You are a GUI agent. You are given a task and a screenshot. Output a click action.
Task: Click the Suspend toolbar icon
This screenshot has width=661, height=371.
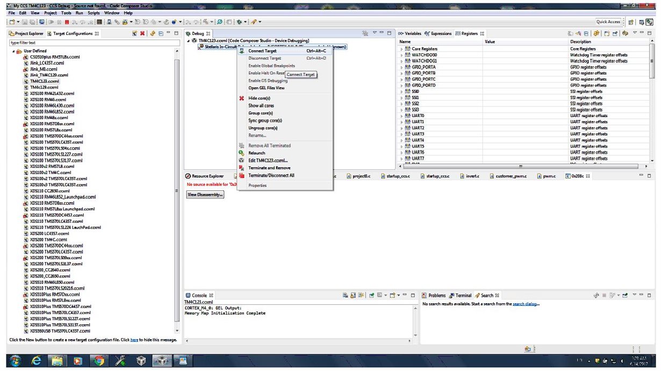point(60,22)
